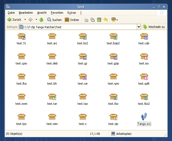Select the test.tpz archive icon
Viewport: 172px width, 141px height.
[x=21, y=117]
